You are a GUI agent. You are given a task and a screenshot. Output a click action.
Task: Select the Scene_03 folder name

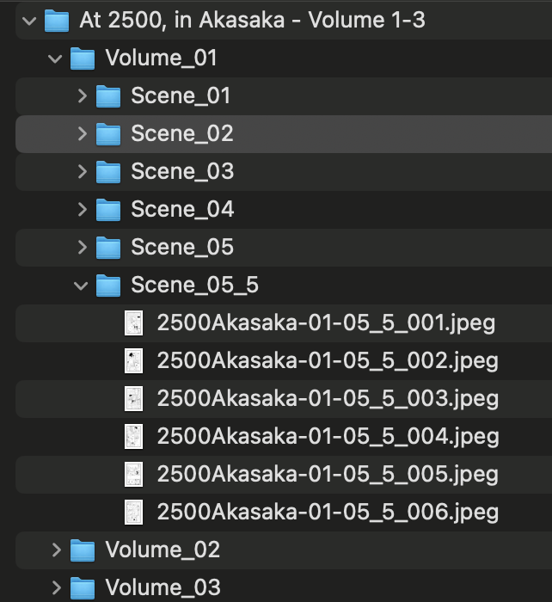tap(182, 171)
